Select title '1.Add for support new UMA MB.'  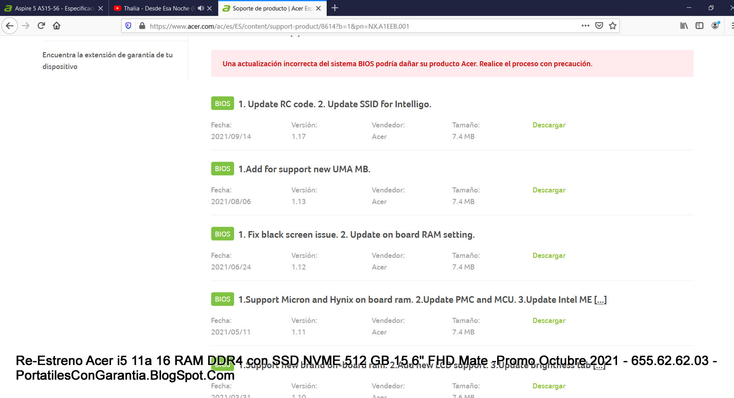304,169
